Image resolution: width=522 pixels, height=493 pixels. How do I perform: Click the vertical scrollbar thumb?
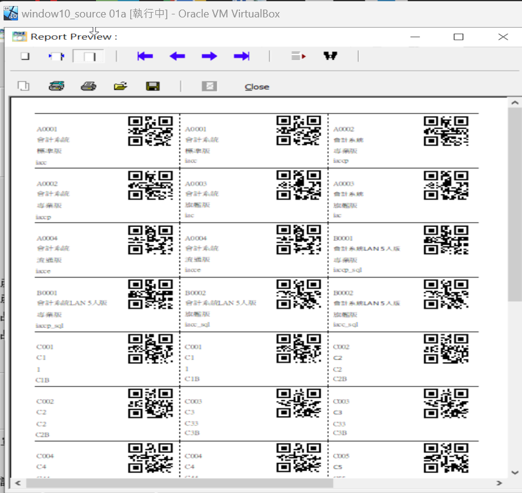point(515,205)
